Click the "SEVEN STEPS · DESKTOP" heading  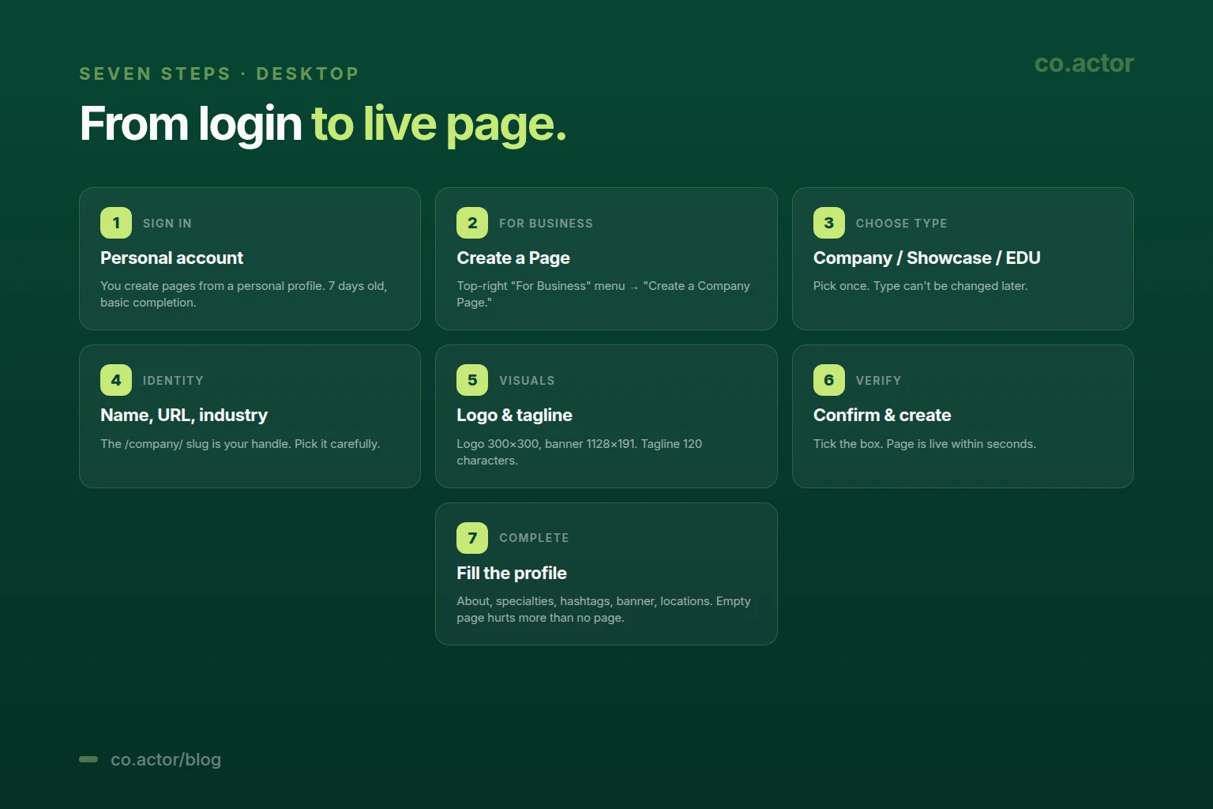(x=220, y=73)
